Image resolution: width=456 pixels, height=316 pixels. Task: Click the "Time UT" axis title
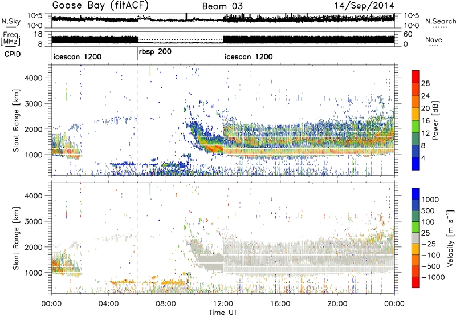click(223, 313)
